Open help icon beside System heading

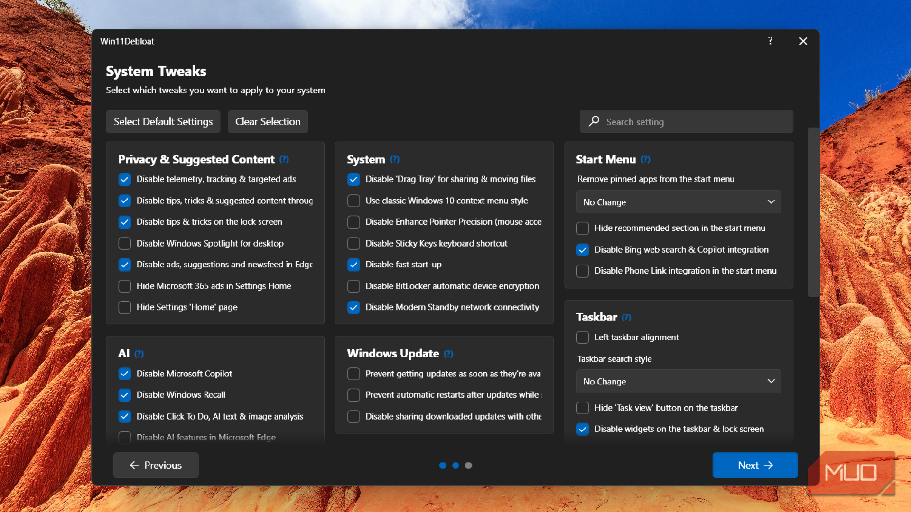click(x=395, y=159)
